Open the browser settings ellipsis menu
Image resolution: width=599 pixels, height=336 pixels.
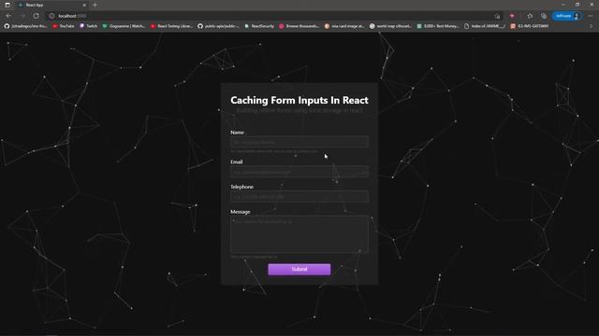[591, 16]
